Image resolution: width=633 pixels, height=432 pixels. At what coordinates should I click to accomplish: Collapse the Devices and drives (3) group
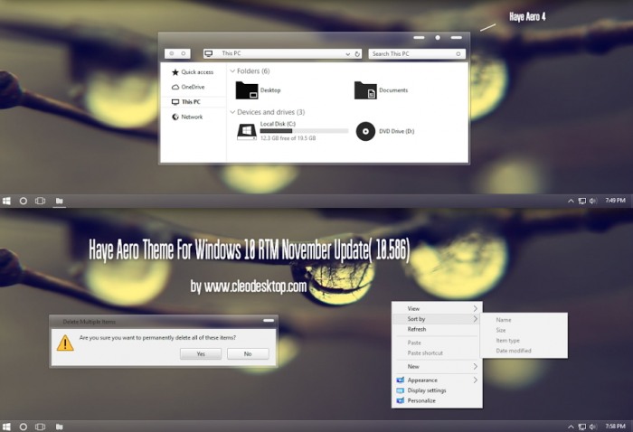(x=232, y=112)
